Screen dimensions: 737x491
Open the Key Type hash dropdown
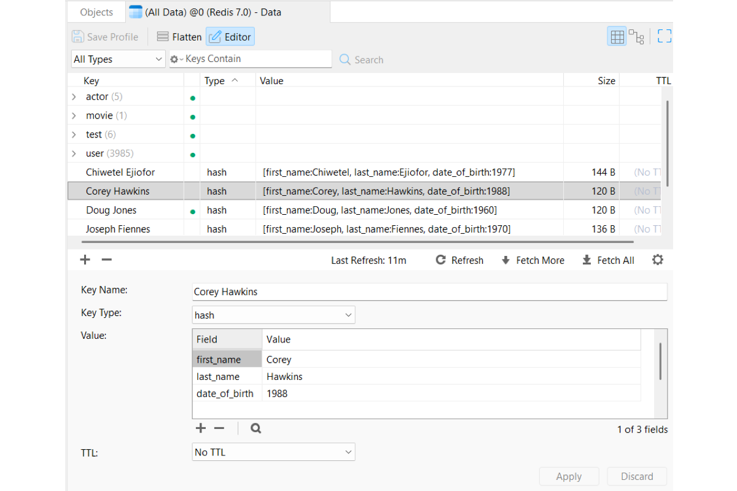point(273,315)
